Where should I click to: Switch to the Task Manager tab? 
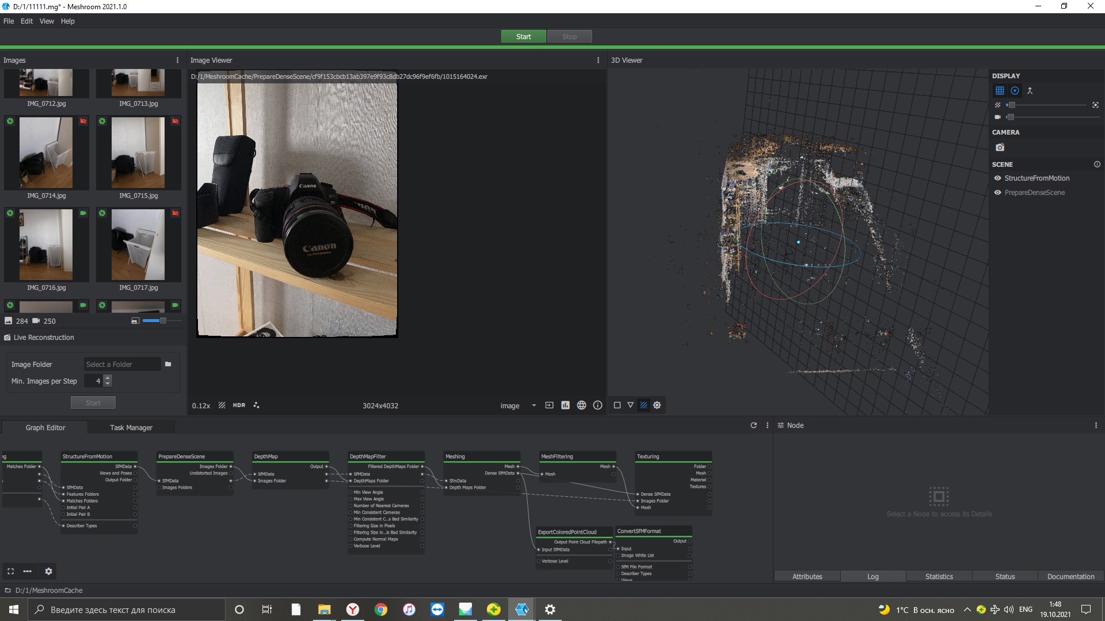[x=131, y=427]
